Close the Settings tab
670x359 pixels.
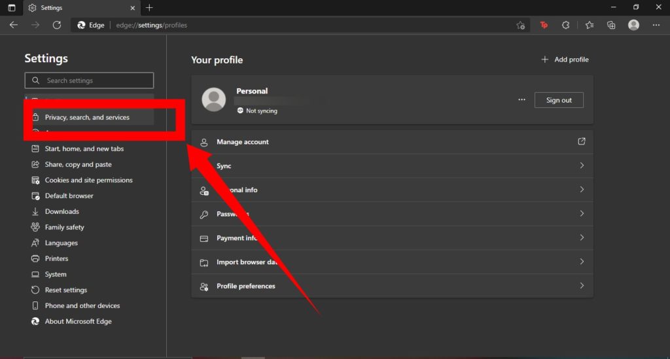point(132,8)
